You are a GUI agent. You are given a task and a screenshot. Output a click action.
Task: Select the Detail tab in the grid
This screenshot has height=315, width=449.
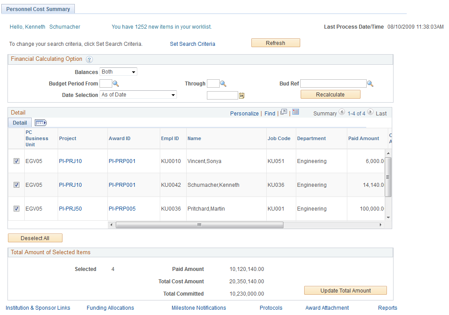[19, 122]
